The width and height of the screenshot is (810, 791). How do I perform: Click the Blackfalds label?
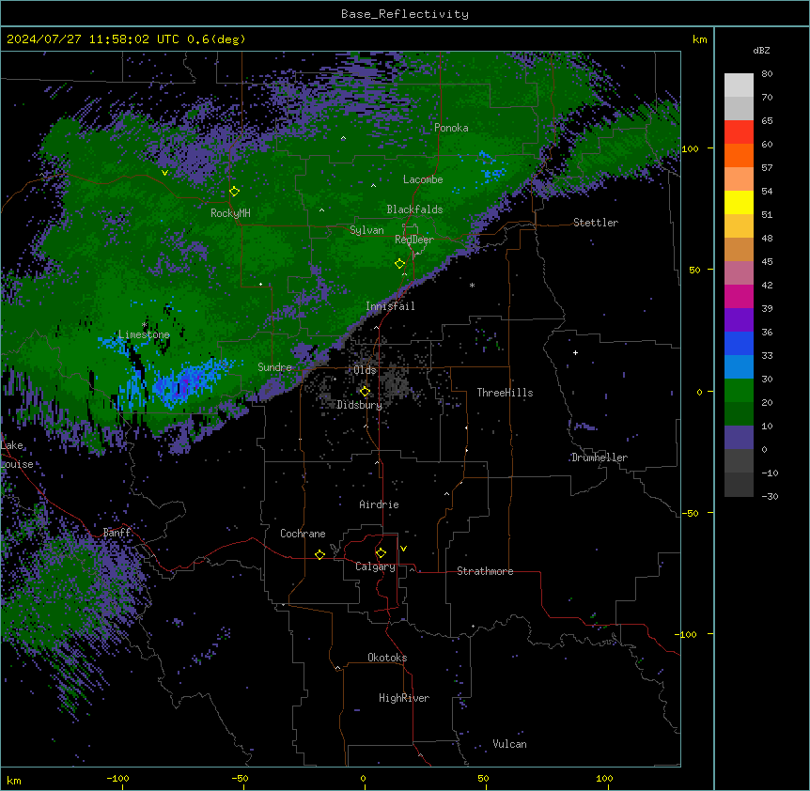[414, 209]
